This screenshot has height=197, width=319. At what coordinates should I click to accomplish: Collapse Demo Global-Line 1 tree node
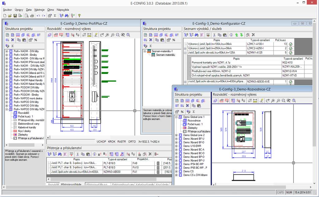[x=176, y=117]
